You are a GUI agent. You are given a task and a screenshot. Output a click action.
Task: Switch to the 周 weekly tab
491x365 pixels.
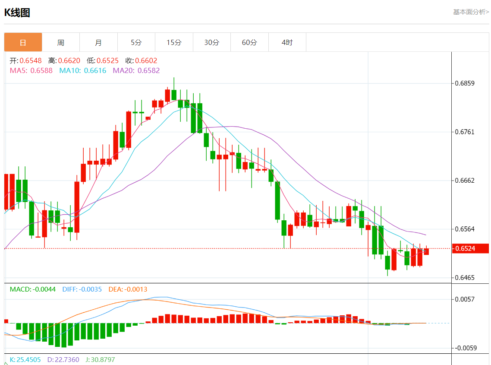pyautogui.click(x=61, y=42)
